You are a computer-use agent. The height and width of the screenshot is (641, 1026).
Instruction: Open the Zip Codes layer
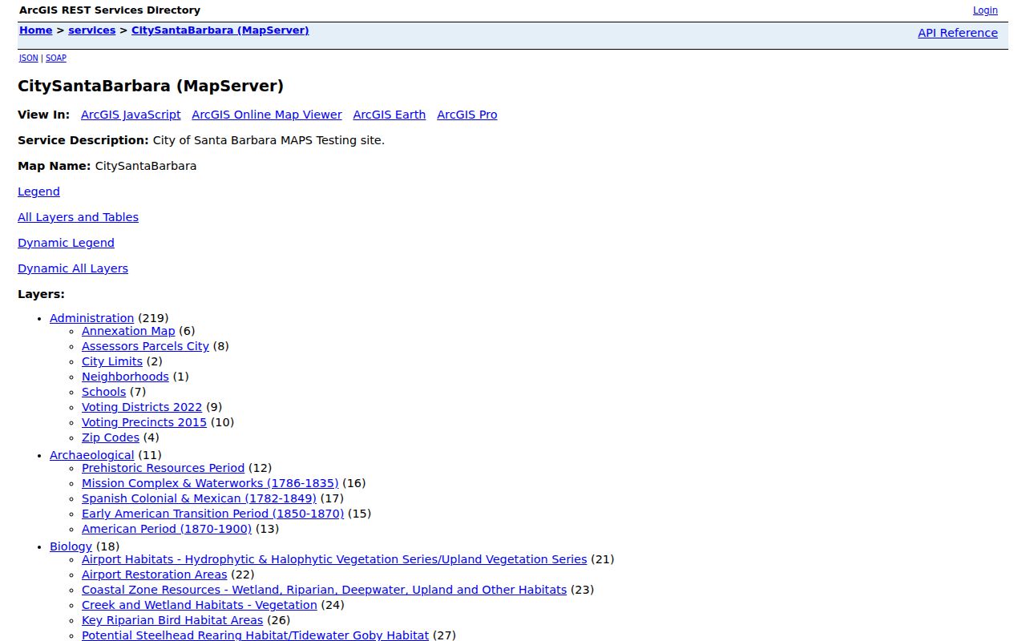111,437
